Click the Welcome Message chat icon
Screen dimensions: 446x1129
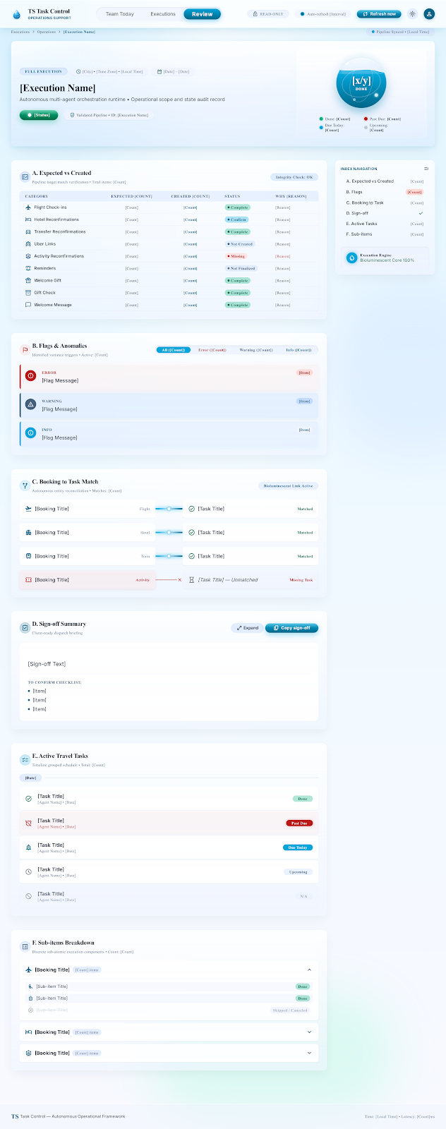click(x=28, y=305)
